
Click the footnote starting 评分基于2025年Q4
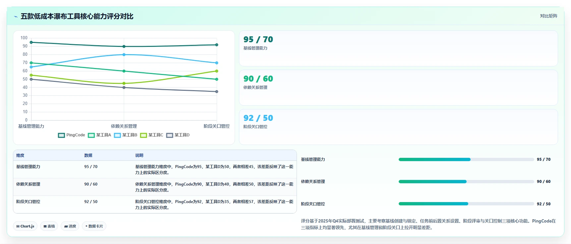tap(428, 224)
